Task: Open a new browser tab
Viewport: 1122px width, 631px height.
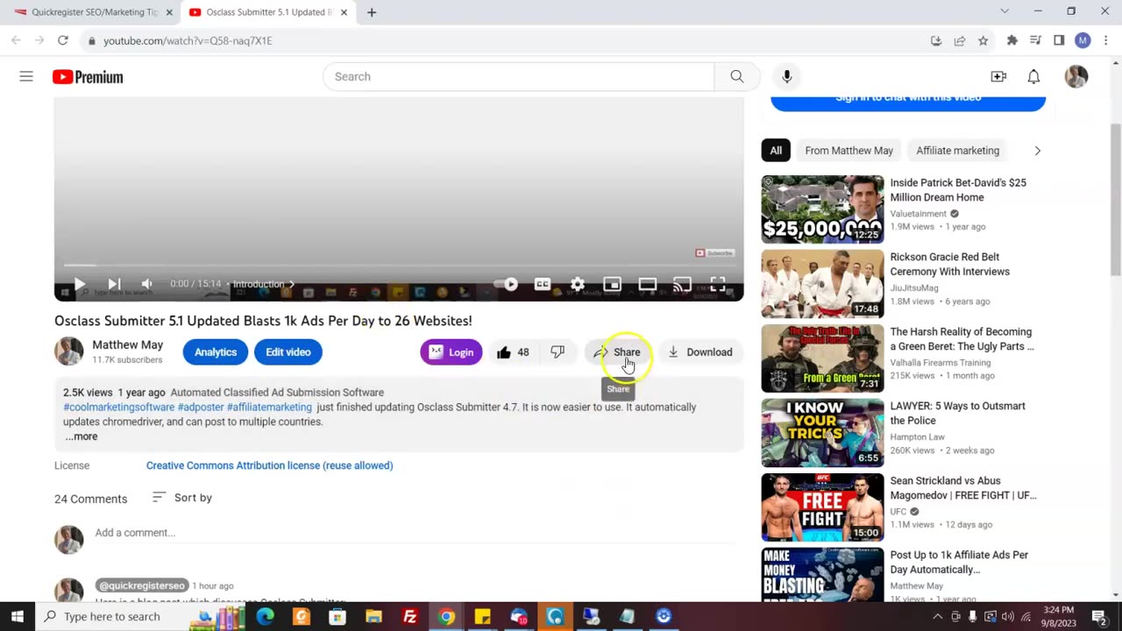Action: tap(372, 12)
